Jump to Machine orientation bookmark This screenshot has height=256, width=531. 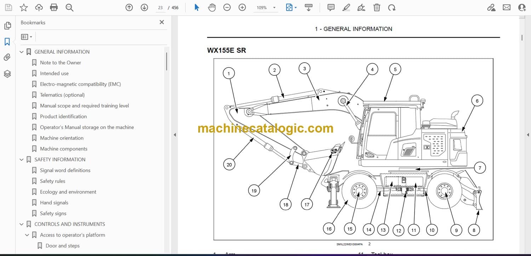click(x=62, y=138)
